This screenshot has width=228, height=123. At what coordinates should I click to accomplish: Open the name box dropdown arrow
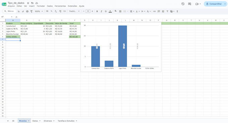point(12,17)
